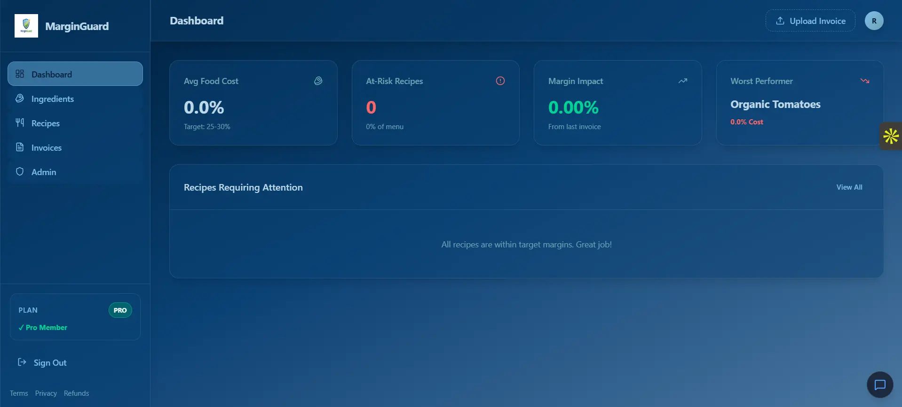Click the MarginGuard brand name

coord(77,26)
